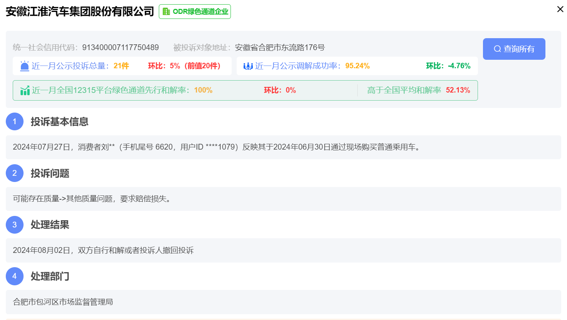The height and width of the screenshot is (320, 567).
Task: Click the success rate value 95.24%
Action: tap(358, 66)
